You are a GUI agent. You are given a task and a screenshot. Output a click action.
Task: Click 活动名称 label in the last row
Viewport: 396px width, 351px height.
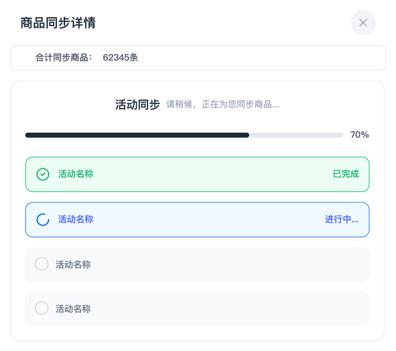click(x=73, y=309)
